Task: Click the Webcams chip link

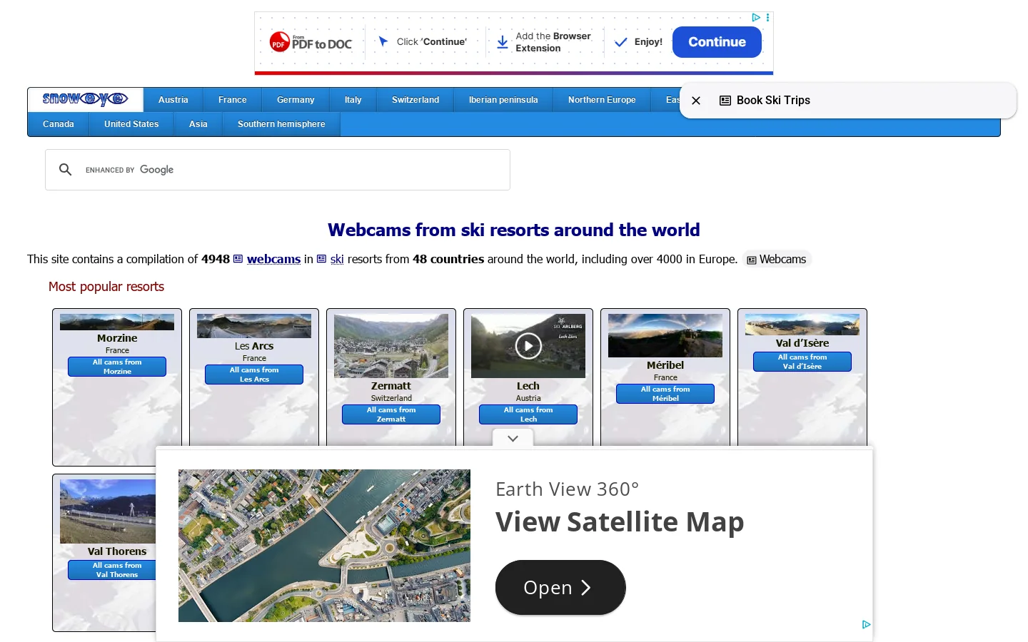Action: click(x=777, y=260)
